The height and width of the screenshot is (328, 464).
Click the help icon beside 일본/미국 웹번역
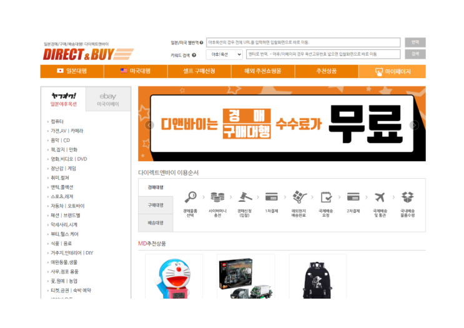201,42
